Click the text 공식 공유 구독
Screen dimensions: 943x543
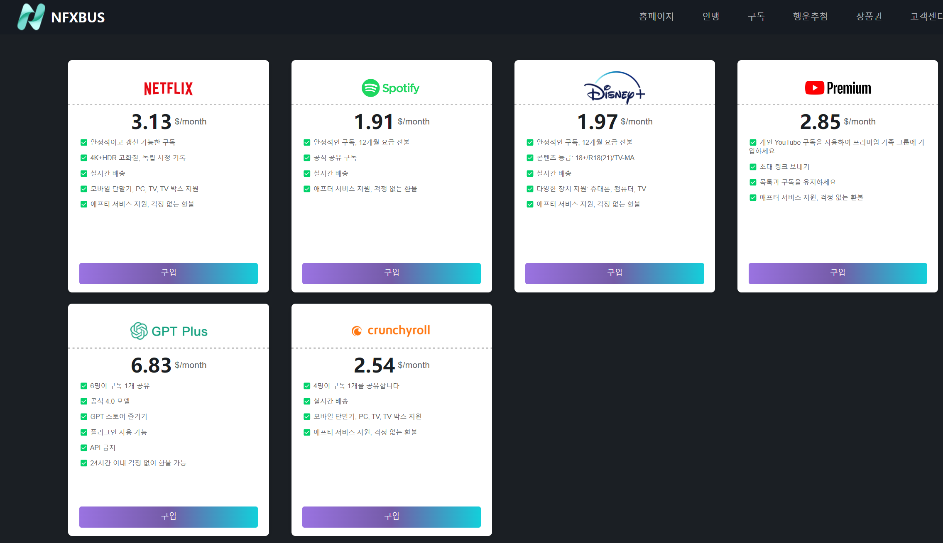(x=335, y=158)
